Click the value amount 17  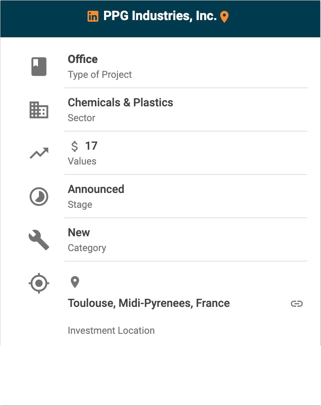[x=91, y=146]
